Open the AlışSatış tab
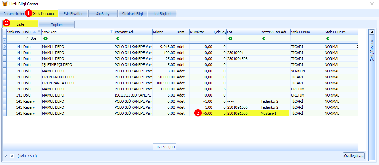The width and height of the screenshot is (379, 165). point(103,14)
